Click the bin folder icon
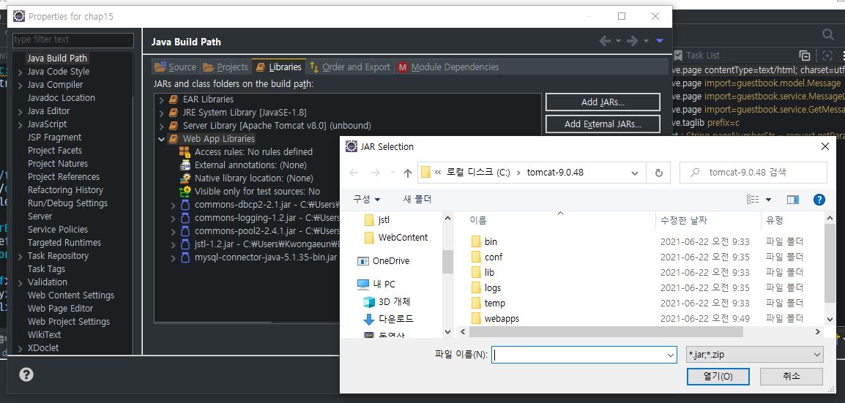The image size is (845, 403). tap(476, 241)
